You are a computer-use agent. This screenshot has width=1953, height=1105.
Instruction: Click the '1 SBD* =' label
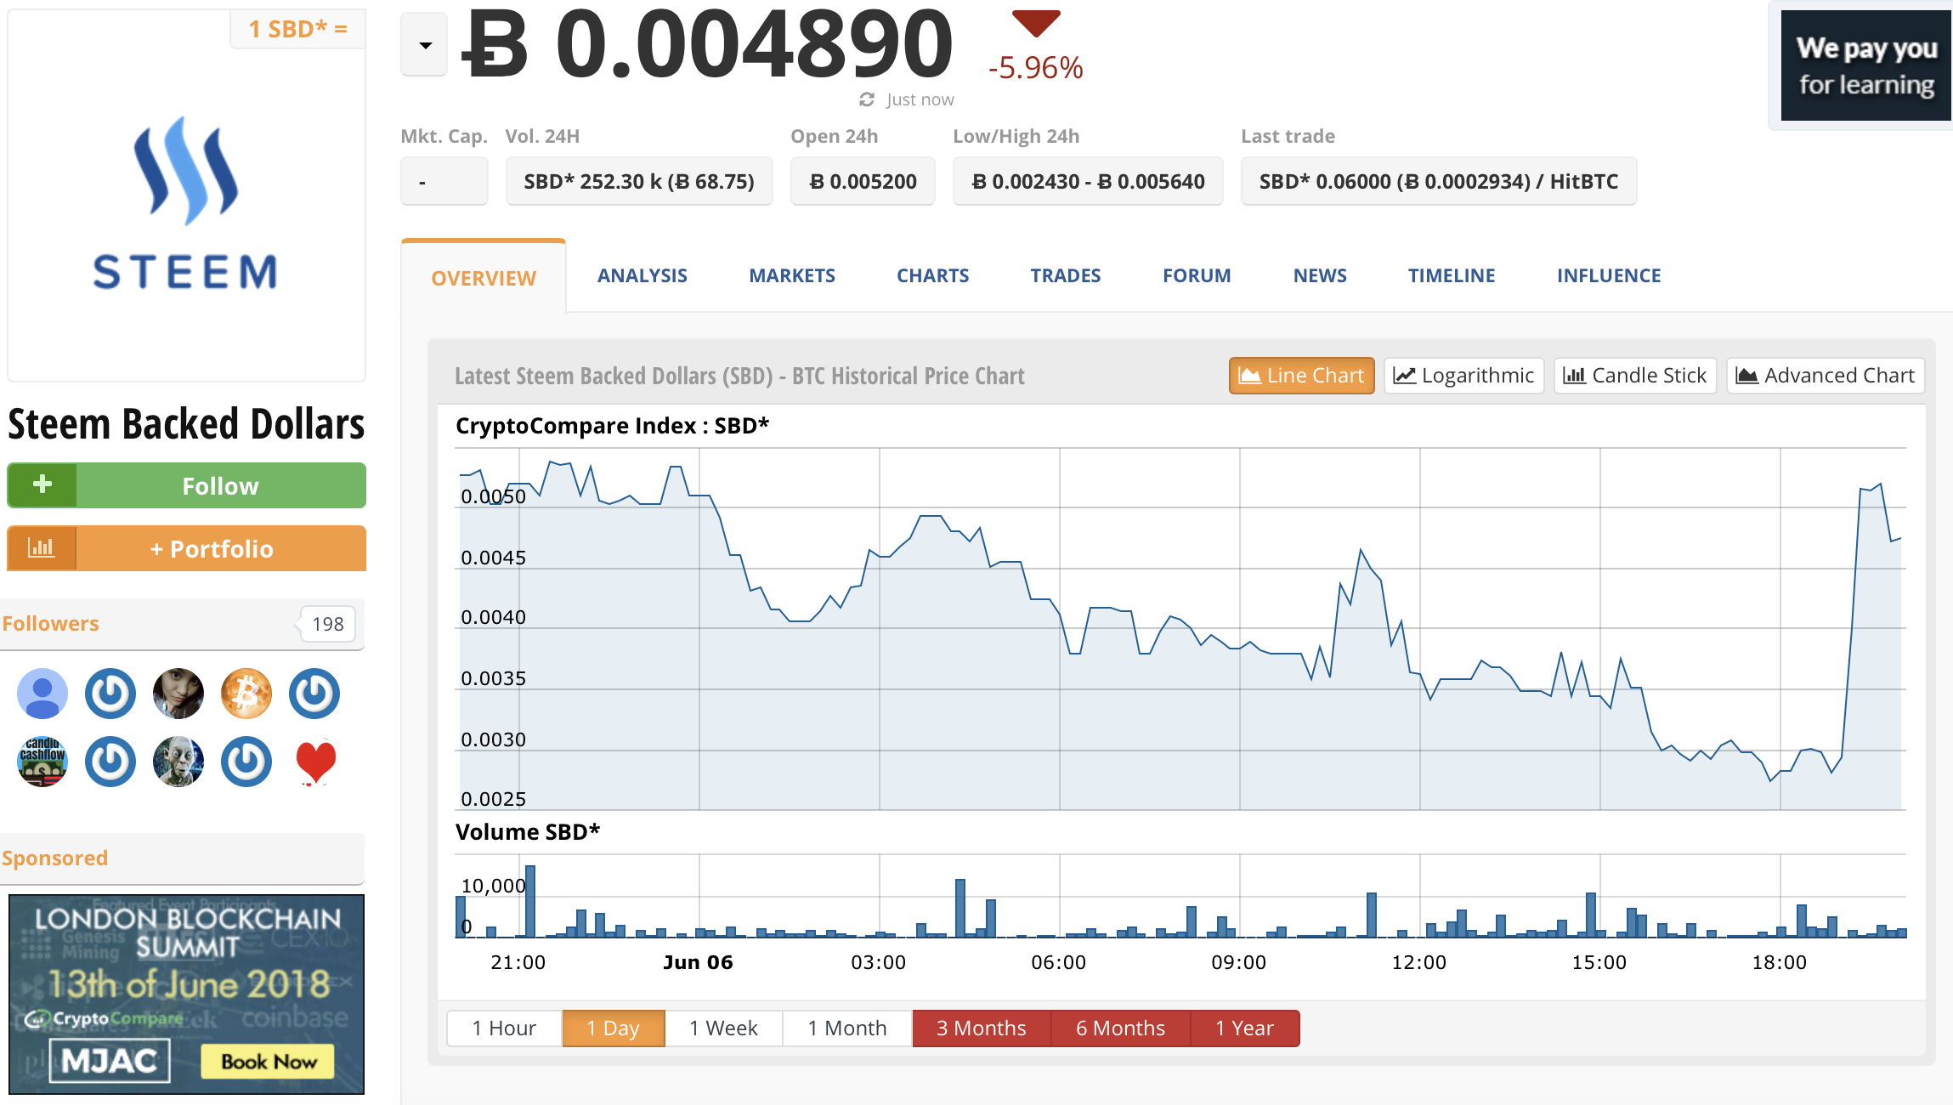tap(297, 29)
